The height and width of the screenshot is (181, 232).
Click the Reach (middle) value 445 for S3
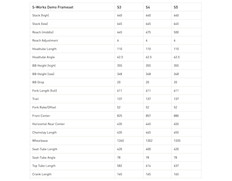[x=119, y=32]
